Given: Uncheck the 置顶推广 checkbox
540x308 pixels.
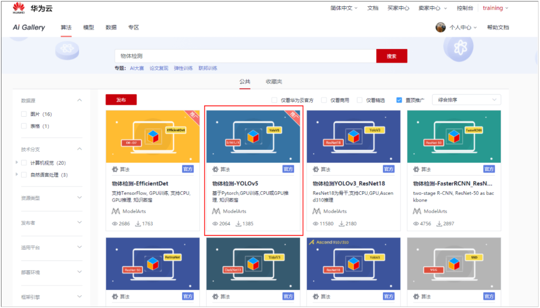Looking at the screenshot, I should click(x=399, y=100).
